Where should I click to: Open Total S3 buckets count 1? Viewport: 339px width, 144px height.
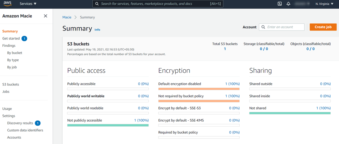point(225,49)
